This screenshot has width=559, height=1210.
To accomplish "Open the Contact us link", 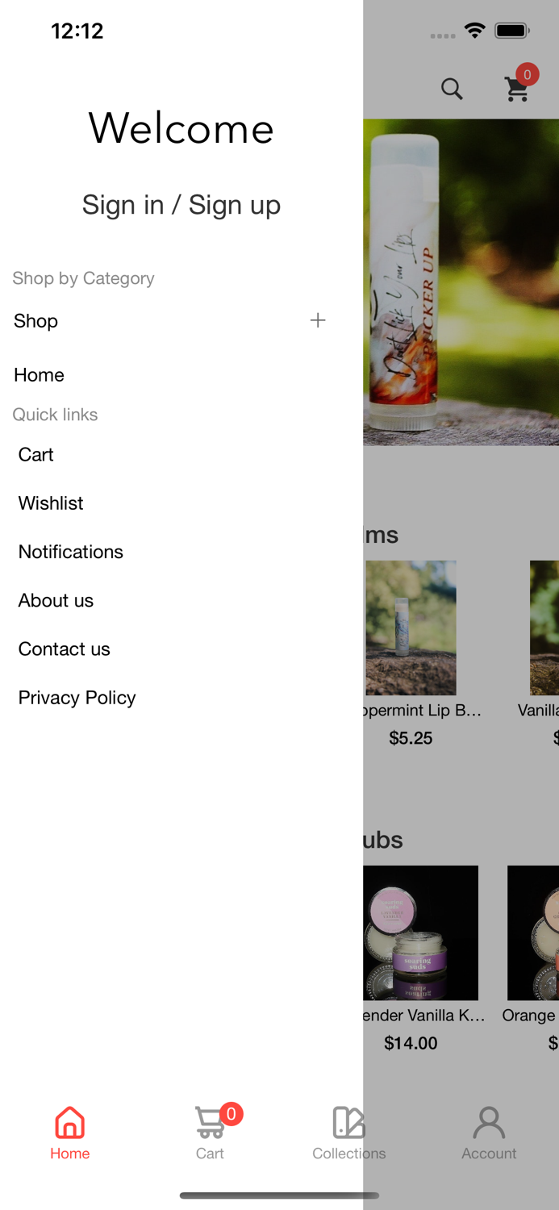I will coord(65,649).
